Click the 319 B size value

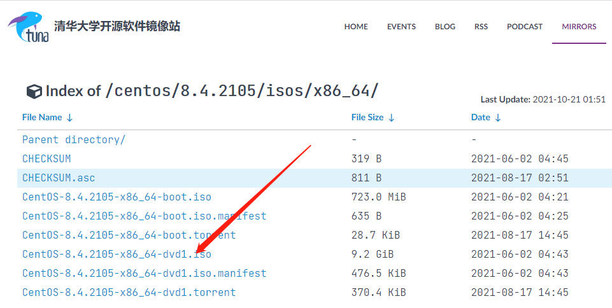(366, 158)
